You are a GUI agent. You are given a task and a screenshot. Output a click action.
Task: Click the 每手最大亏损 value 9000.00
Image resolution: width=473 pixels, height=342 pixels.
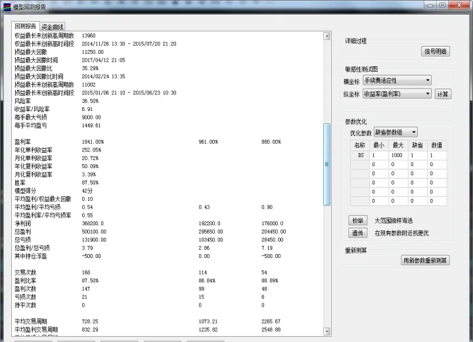(91, 118)
